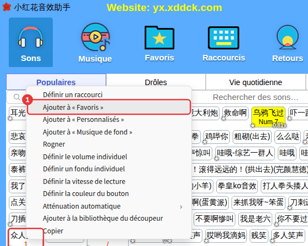Play the 悲哀 sound

(x=18, y=136)
